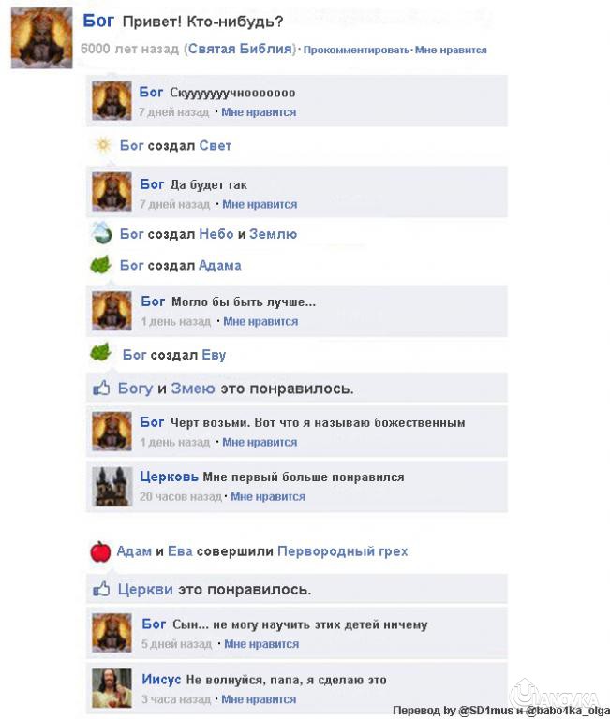Open the Иисус avatar thumbnail
Screen dimensions: 610x719
click(x=112, y=688)
